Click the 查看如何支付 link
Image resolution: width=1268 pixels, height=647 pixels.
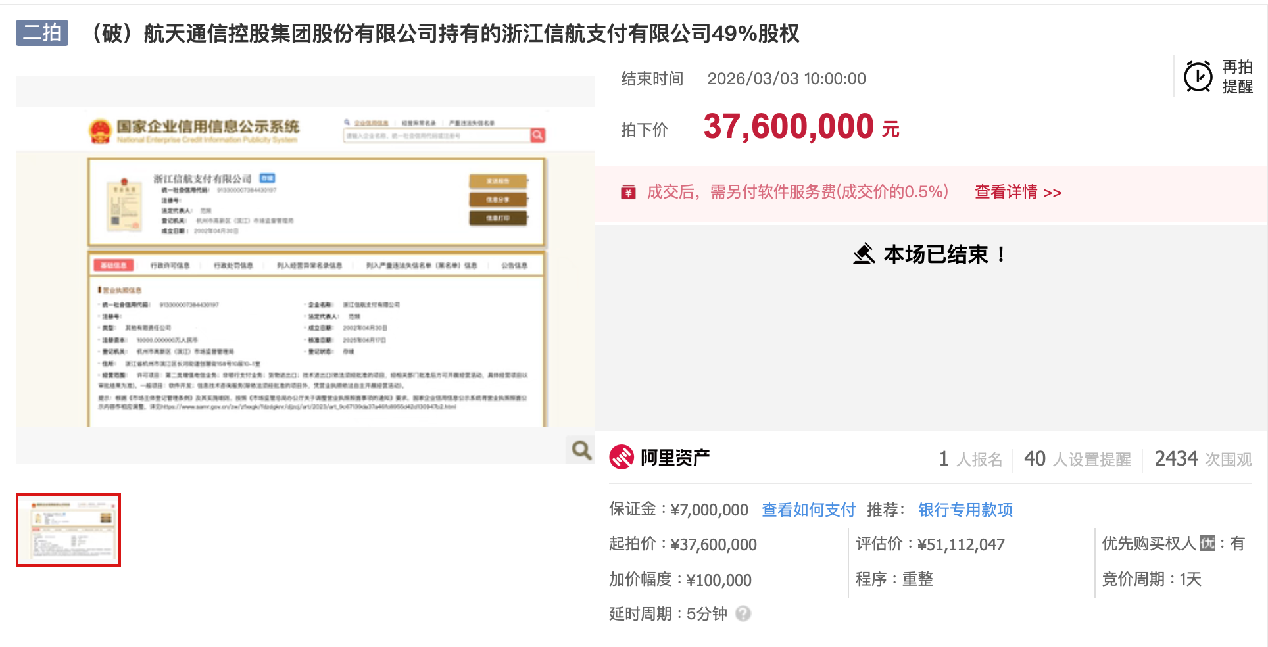click(808, 510)
